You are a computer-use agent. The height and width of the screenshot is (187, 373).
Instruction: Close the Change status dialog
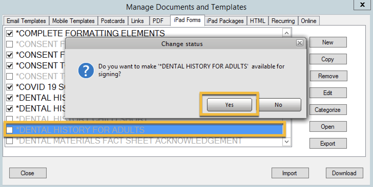(x=299, y=43)
